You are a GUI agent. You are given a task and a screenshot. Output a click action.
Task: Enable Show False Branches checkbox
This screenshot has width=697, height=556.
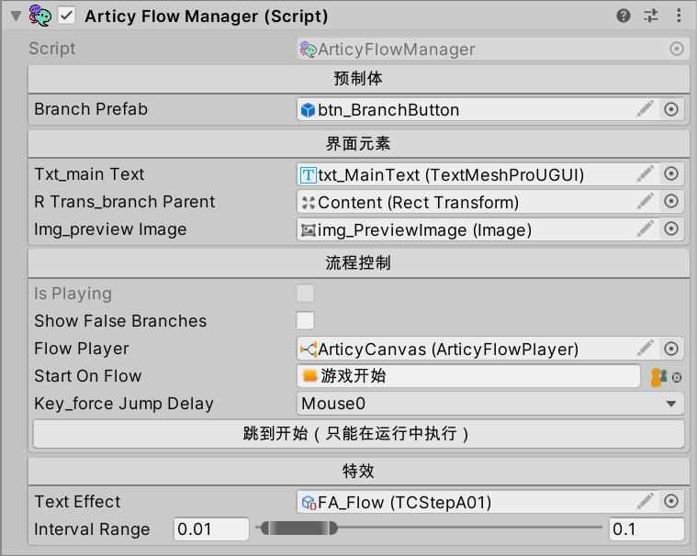click(x=306, y=320)
